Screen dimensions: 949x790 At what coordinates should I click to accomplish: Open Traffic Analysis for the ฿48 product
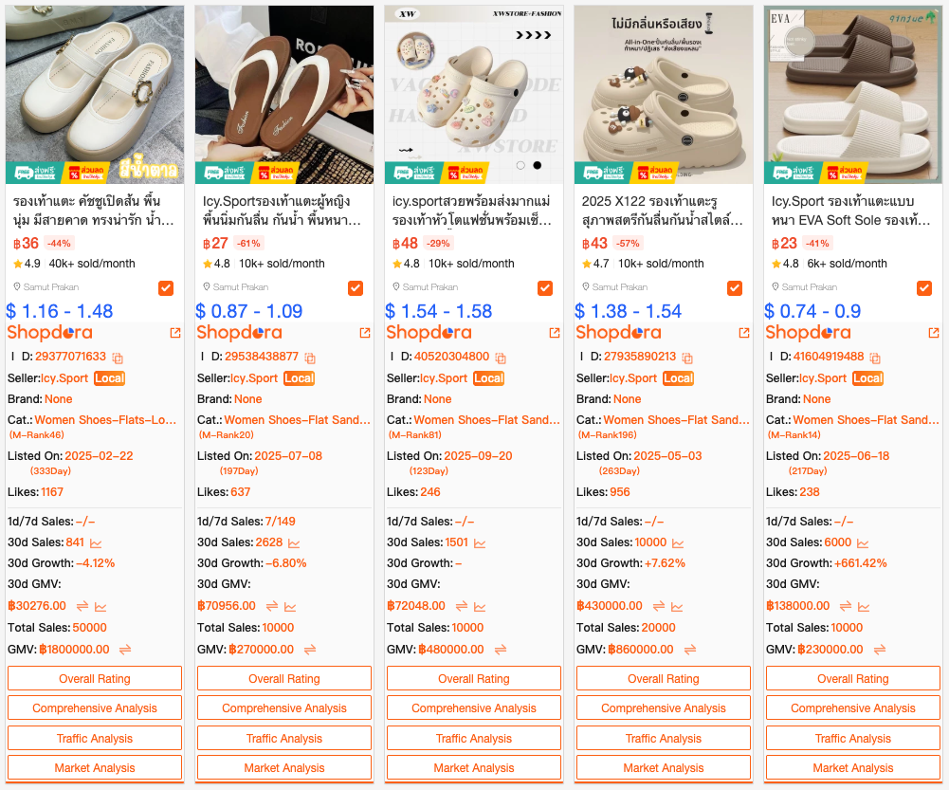[x=474, y=739]
